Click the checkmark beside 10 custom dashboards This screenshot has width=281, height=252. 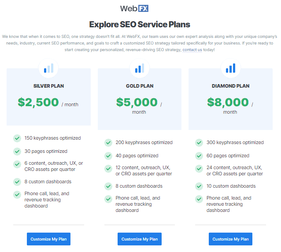pos(199,186)
